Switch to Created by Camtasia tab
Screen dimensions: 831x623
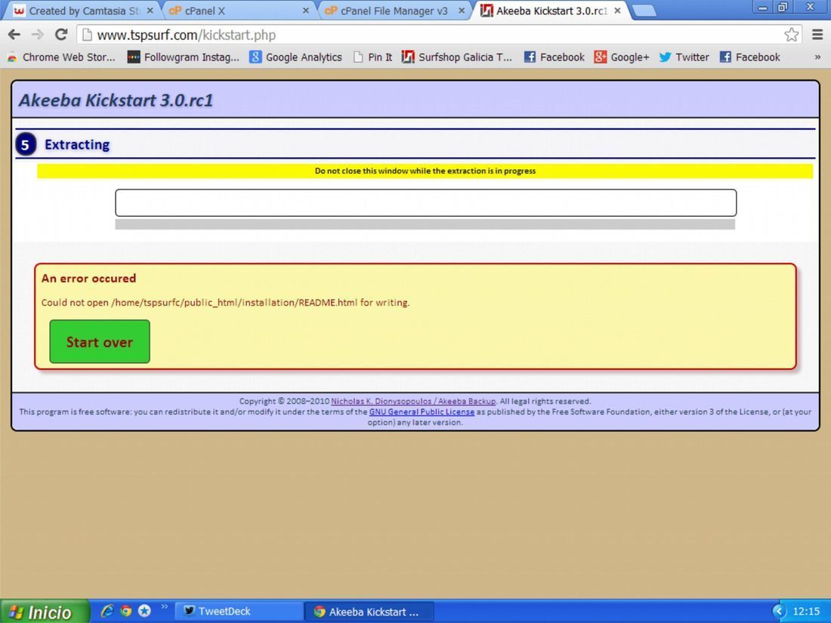point(82,11)
